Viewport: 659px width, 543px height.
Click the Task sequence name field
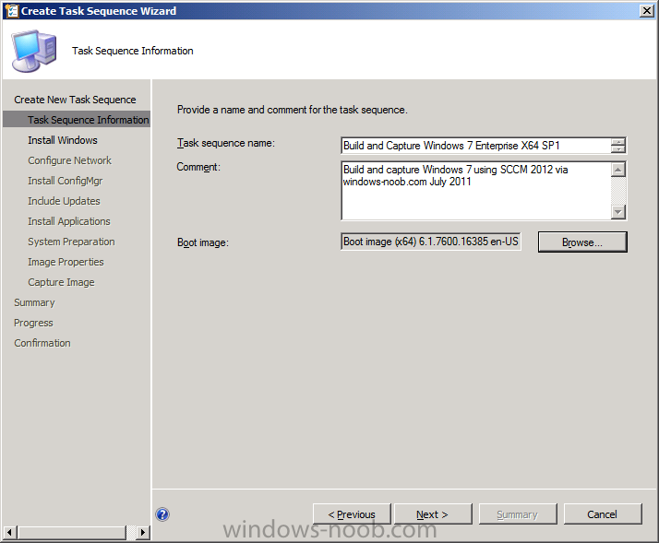coord(475,146)
